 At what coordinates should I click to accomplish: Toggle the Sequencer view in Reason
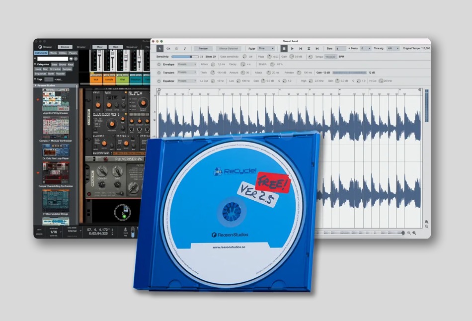132,47
